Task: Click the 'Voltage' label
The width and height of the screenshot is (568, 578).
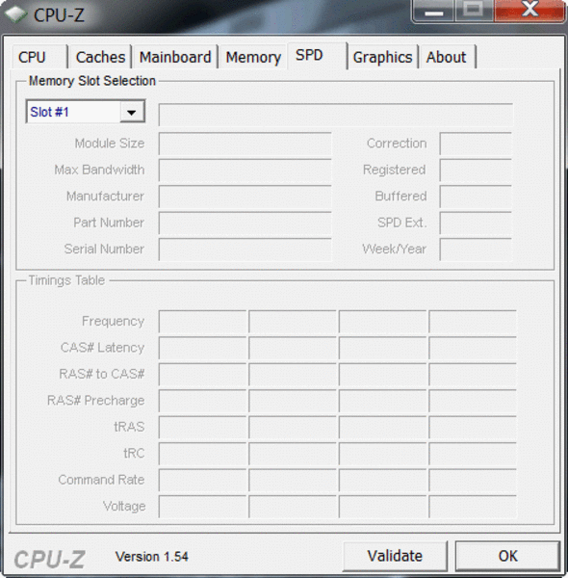Action: 124,507
